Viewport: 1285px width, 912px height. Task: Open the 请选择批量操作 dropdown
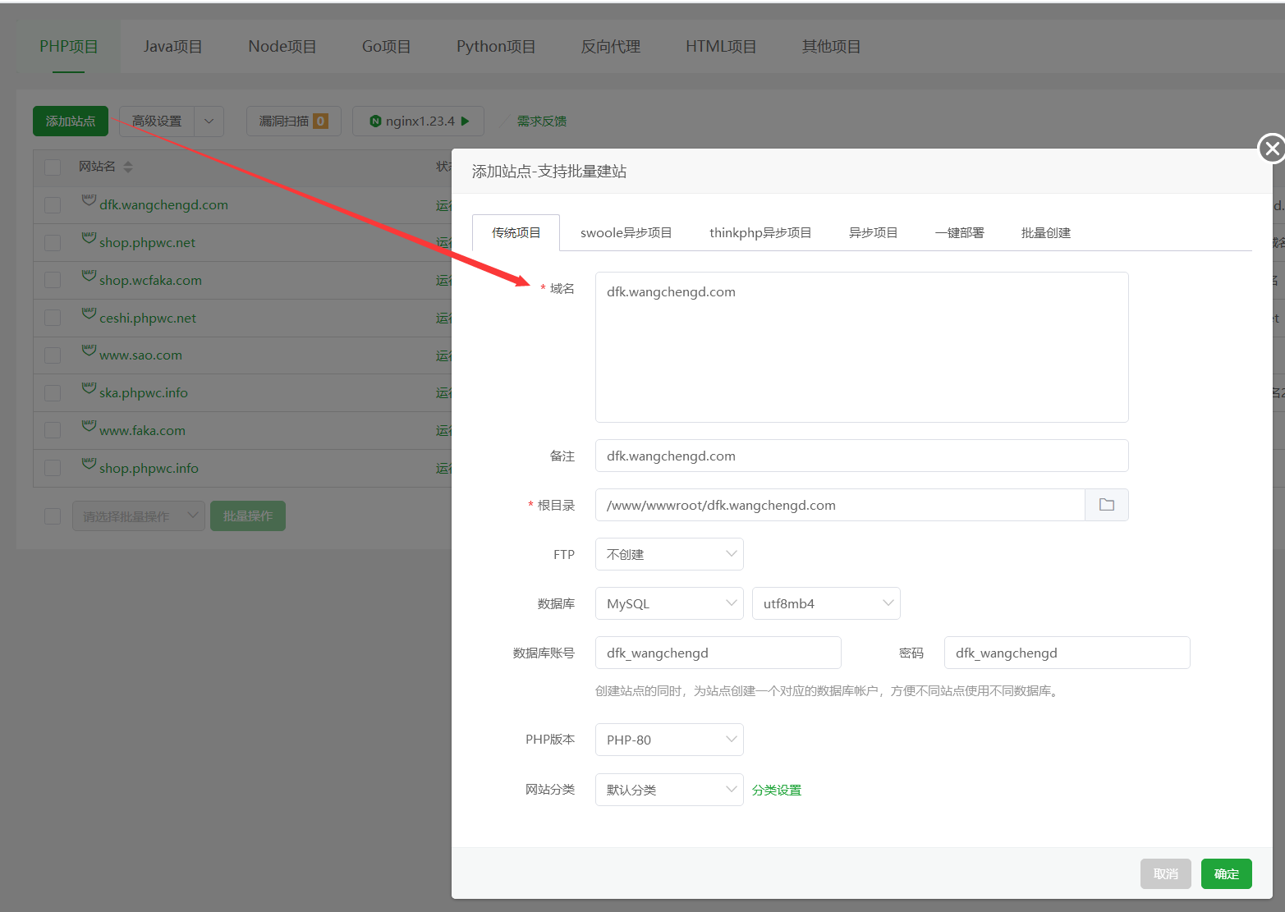click(139, 516)
